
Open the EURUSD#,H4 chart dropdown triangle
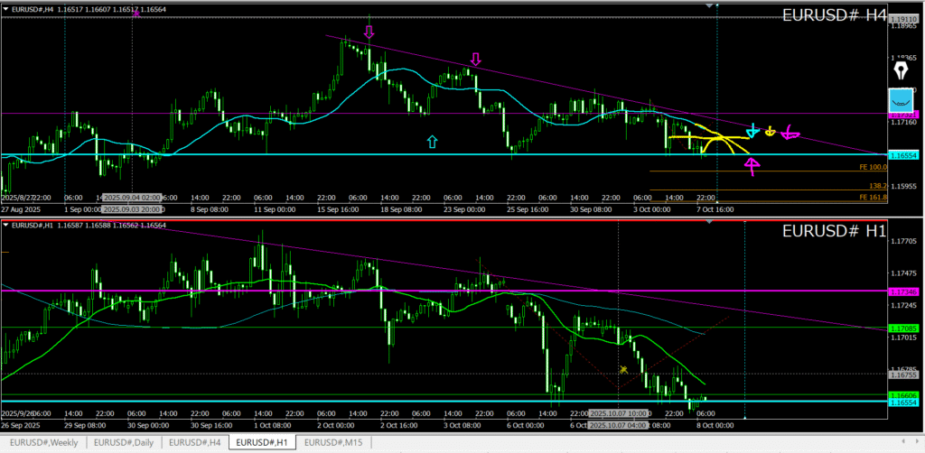[x=7, y=8]
